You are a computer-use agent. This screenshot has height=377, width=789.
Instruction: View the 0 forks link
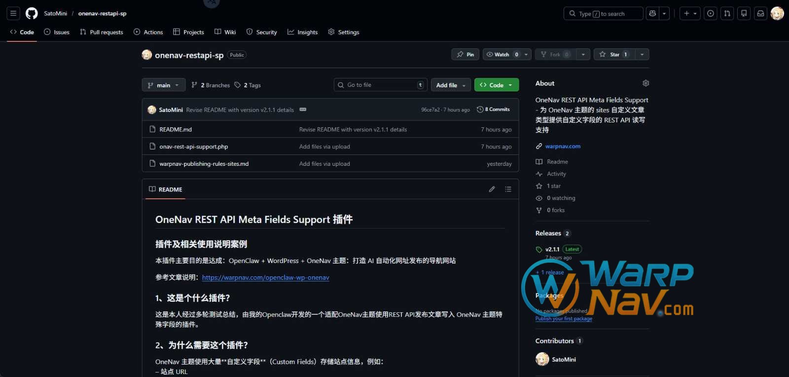(x=550, y=210)
